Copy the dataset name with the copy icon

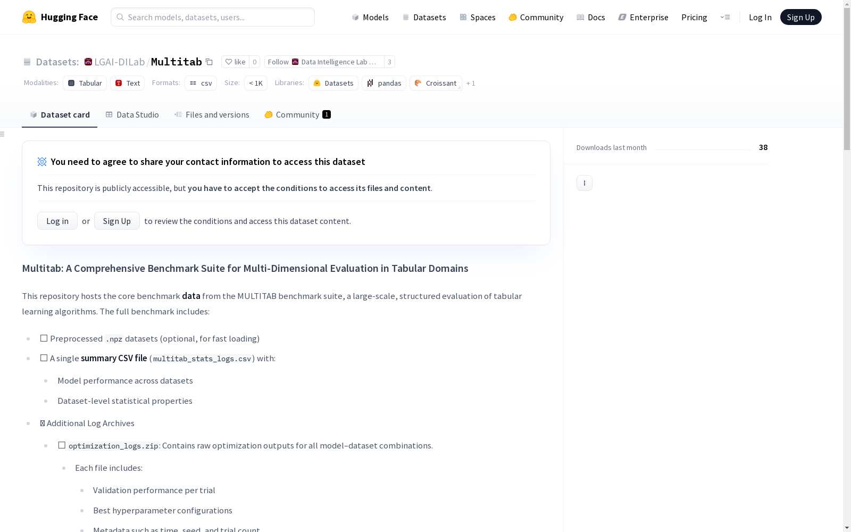(x=210, y=62)
